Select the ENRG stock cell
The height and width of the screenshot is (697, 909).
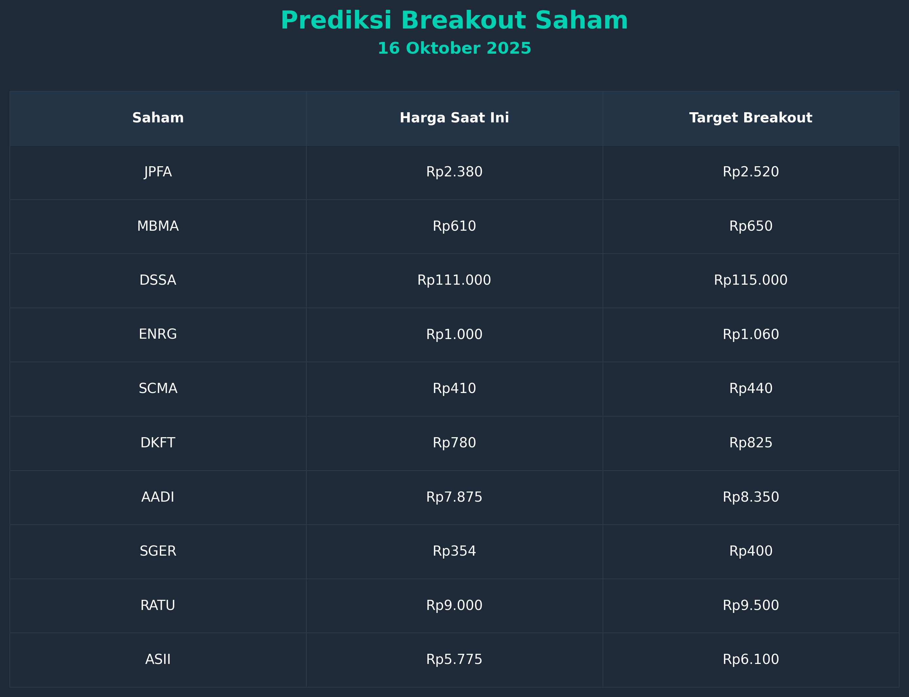coord(158,334)
